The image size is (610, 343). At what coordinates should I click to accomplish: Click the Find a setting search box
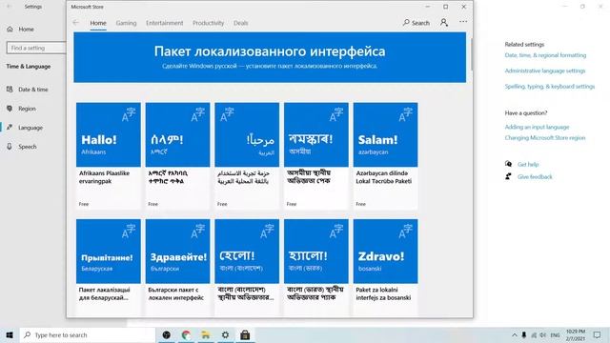pos(36,48)
